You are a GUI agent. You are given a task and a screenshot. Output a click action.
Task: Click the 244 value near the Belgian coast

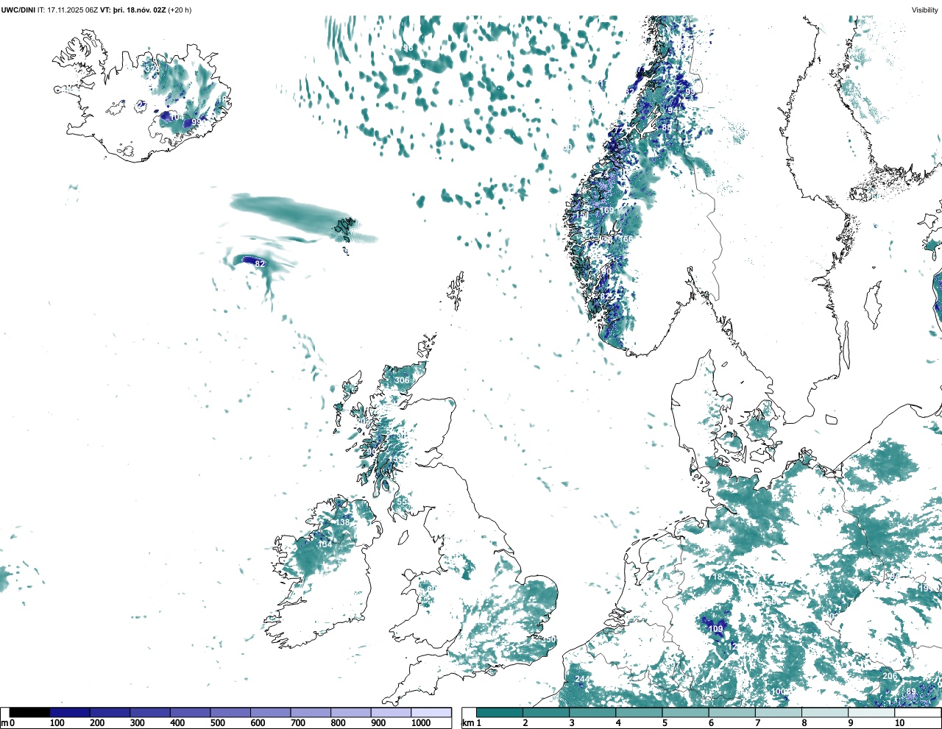[583, 679]
